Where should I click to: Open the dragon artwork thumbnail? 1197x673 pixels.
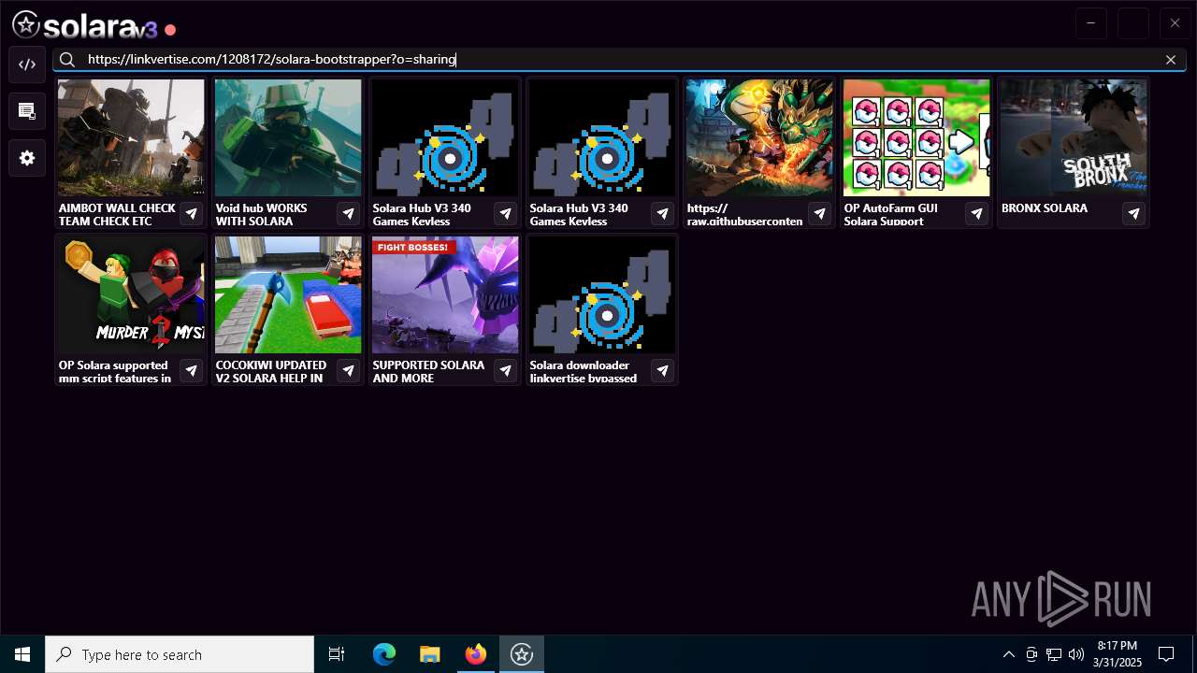tap(759, 137)
